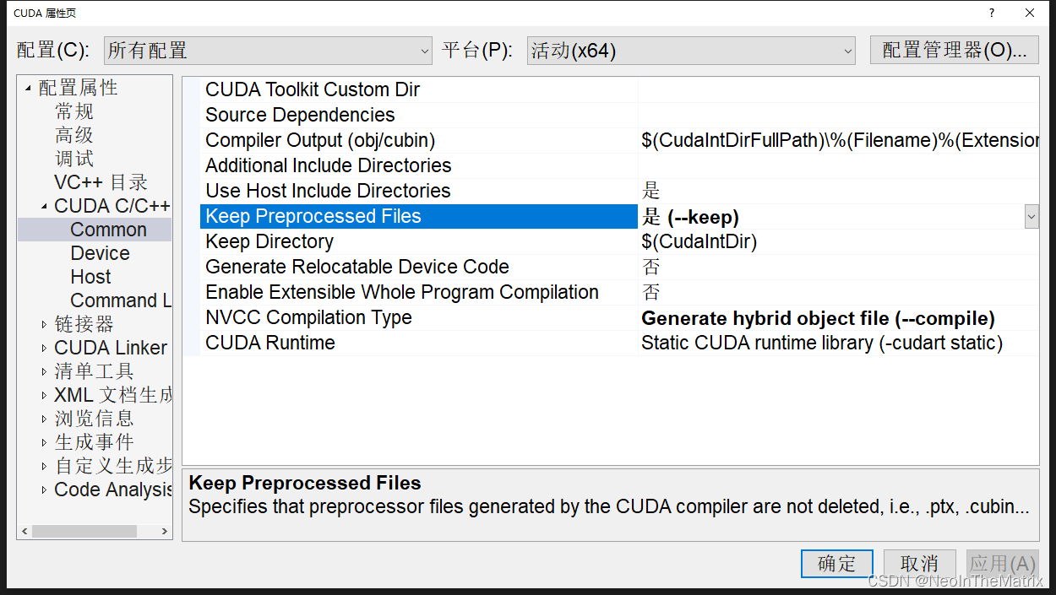The width and height of the screenshot is (1056, 595).
Task: Expand the 清单工具 tree node
Action: pos(46,371)
